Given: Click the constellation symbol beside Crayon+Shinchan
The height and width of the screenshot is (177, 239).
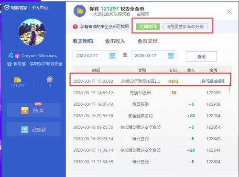Looking at the screenshot, I should (11, 55).
